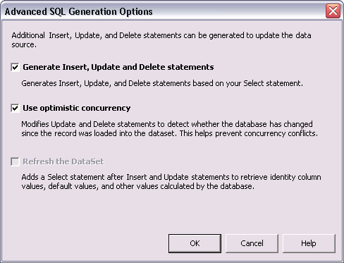
Task: Click the disabled Refresh the DataSet checkbox
Action: (x=15, y=162)
